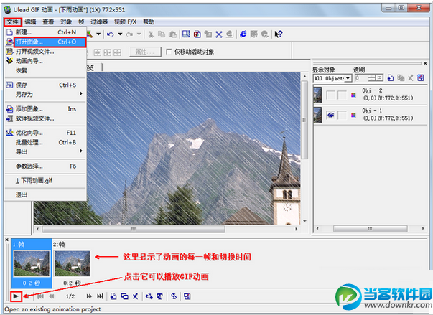Image resolution: width=433 pixels, height=315 pixels.
Task: Click the Redo arrow icon in toolbar
Action: click(129, 34)
